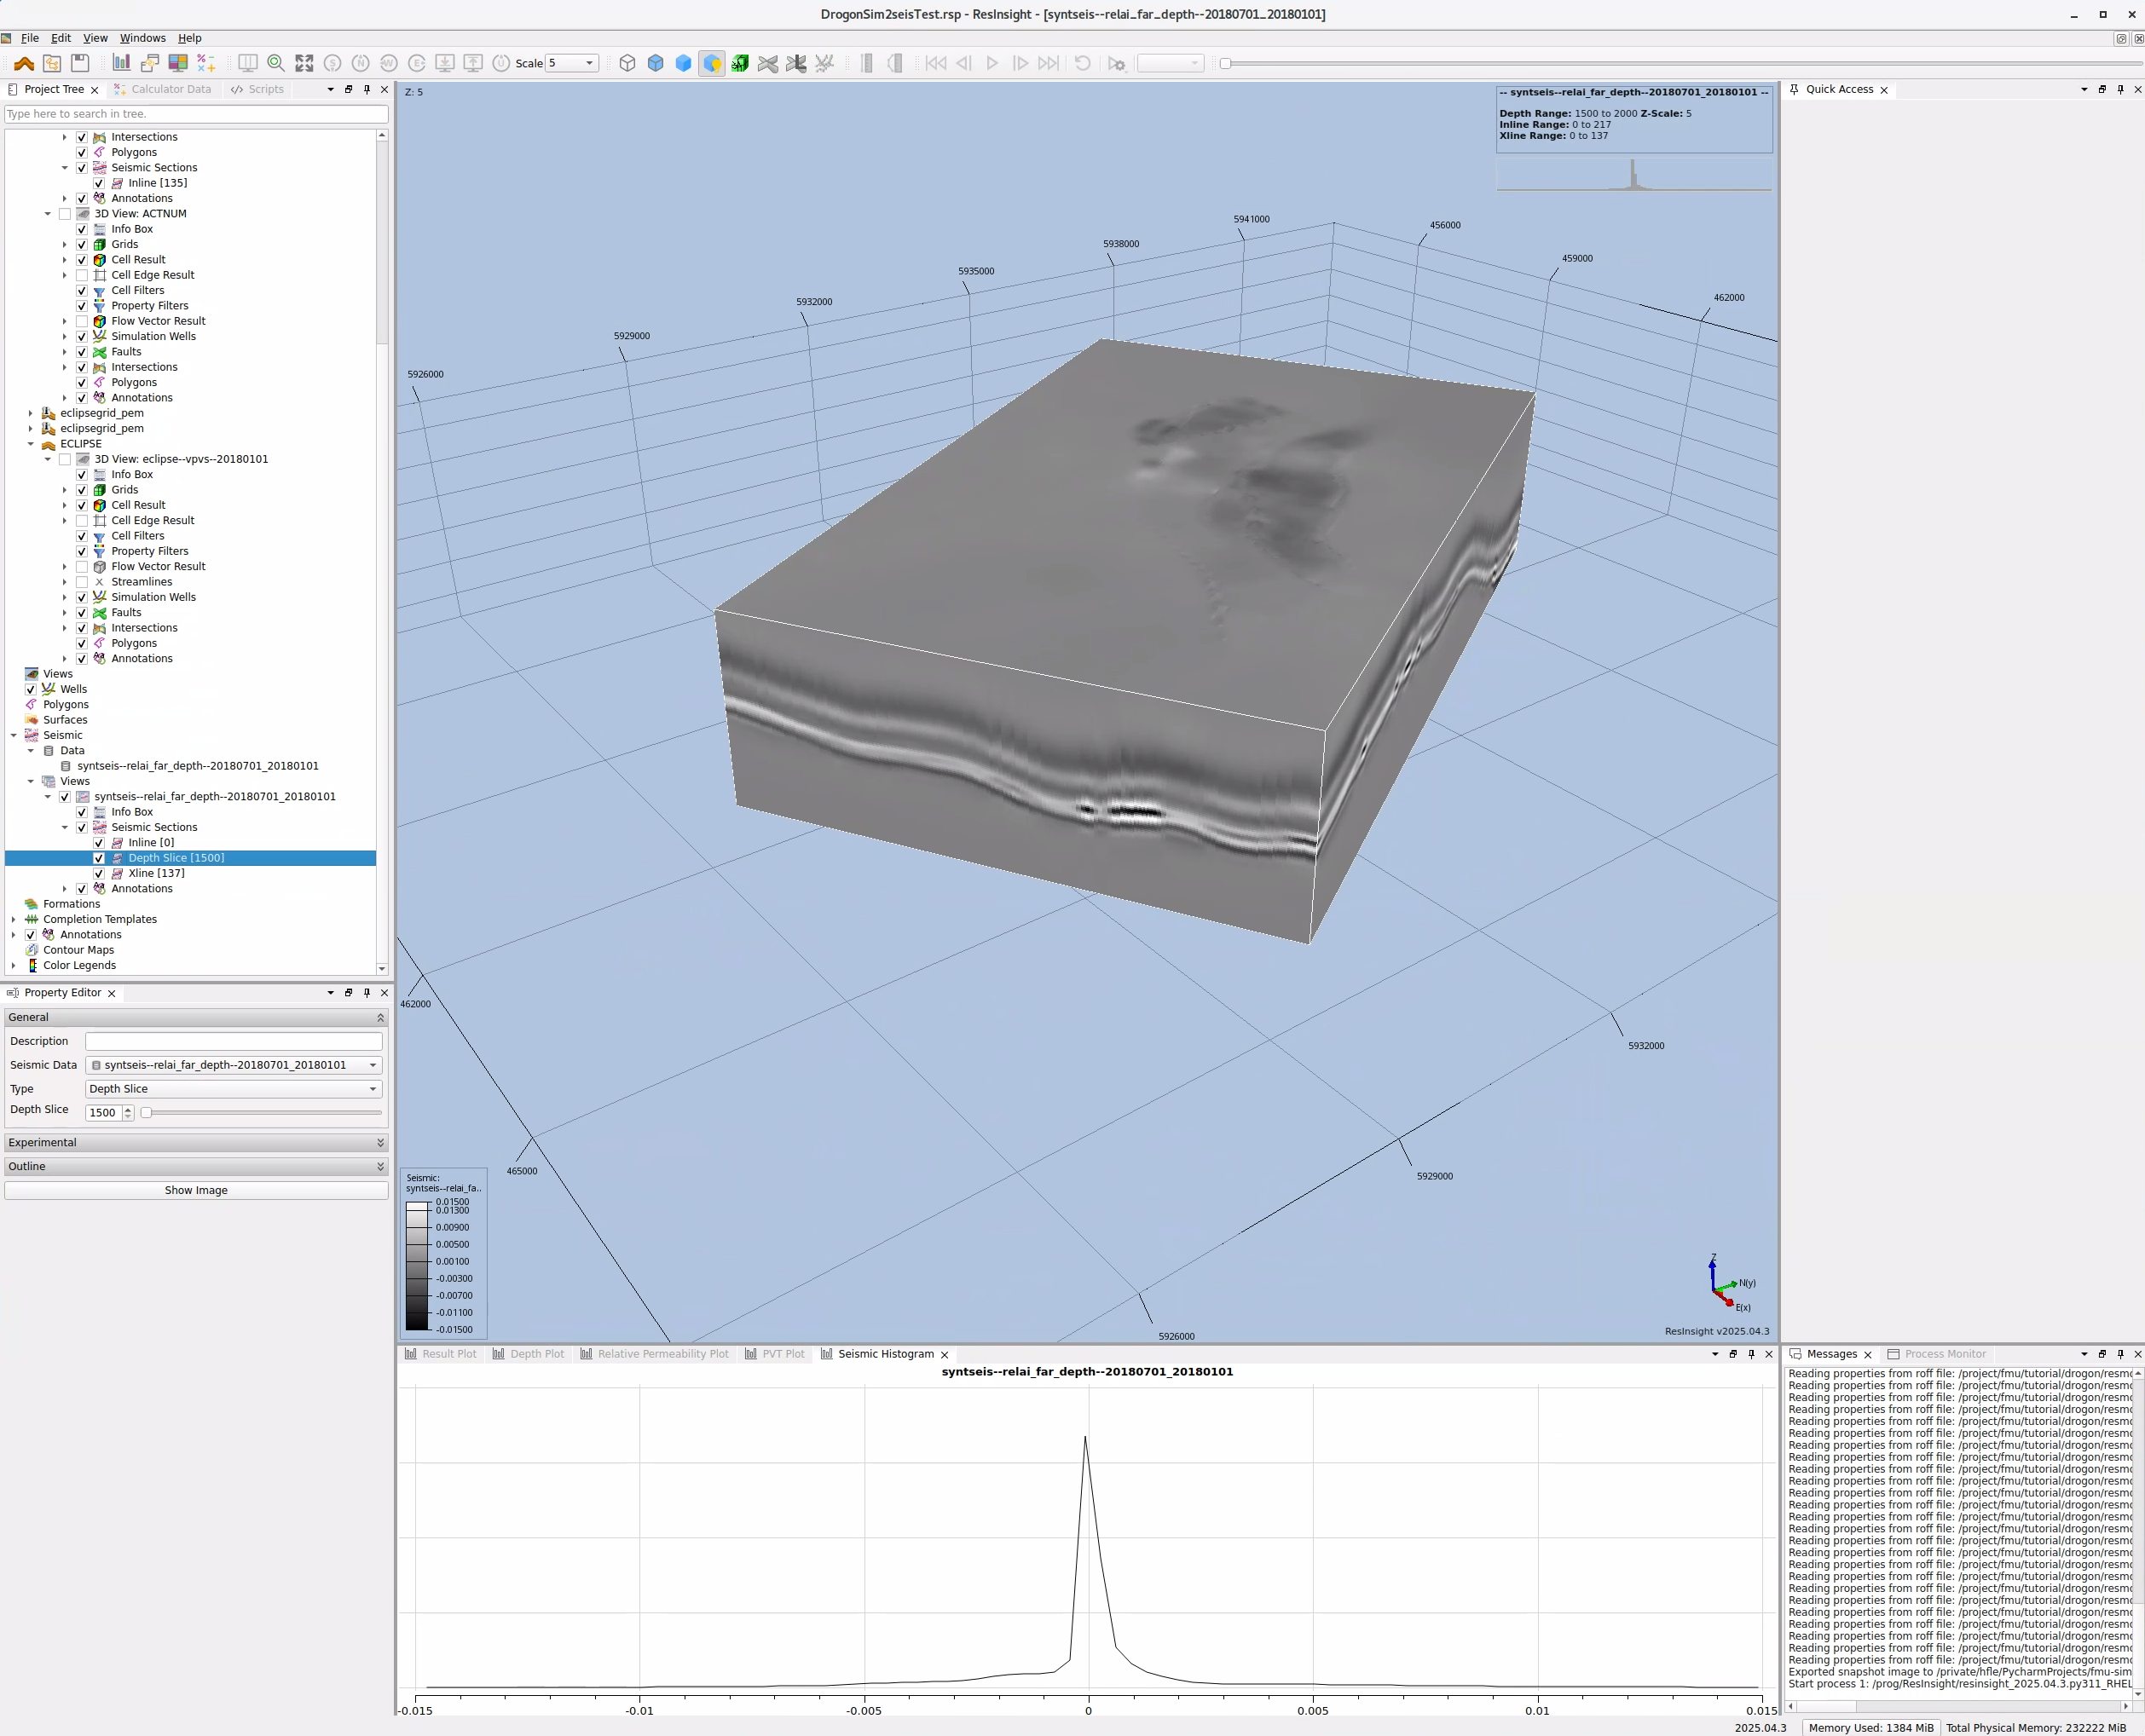Click the Save Project floppy icon
This screenshot has width=2145, height=1736.
tap(80, 63)
